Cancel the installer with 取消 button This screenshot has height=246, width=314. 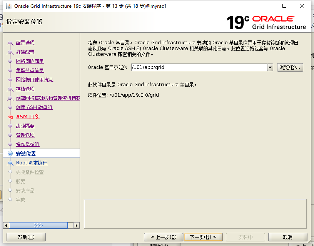click(x=287, y=237)
